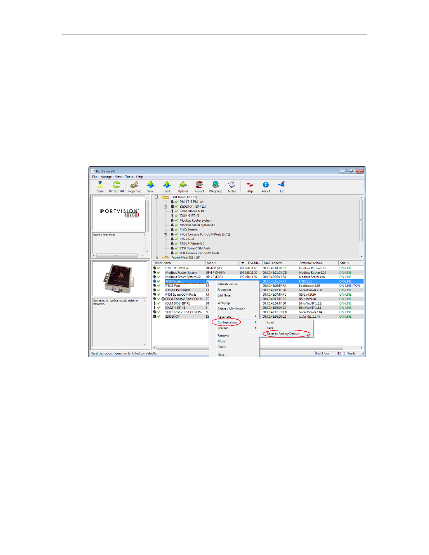Select SH8 Console Port COM Ports in tree

[199, 253]
